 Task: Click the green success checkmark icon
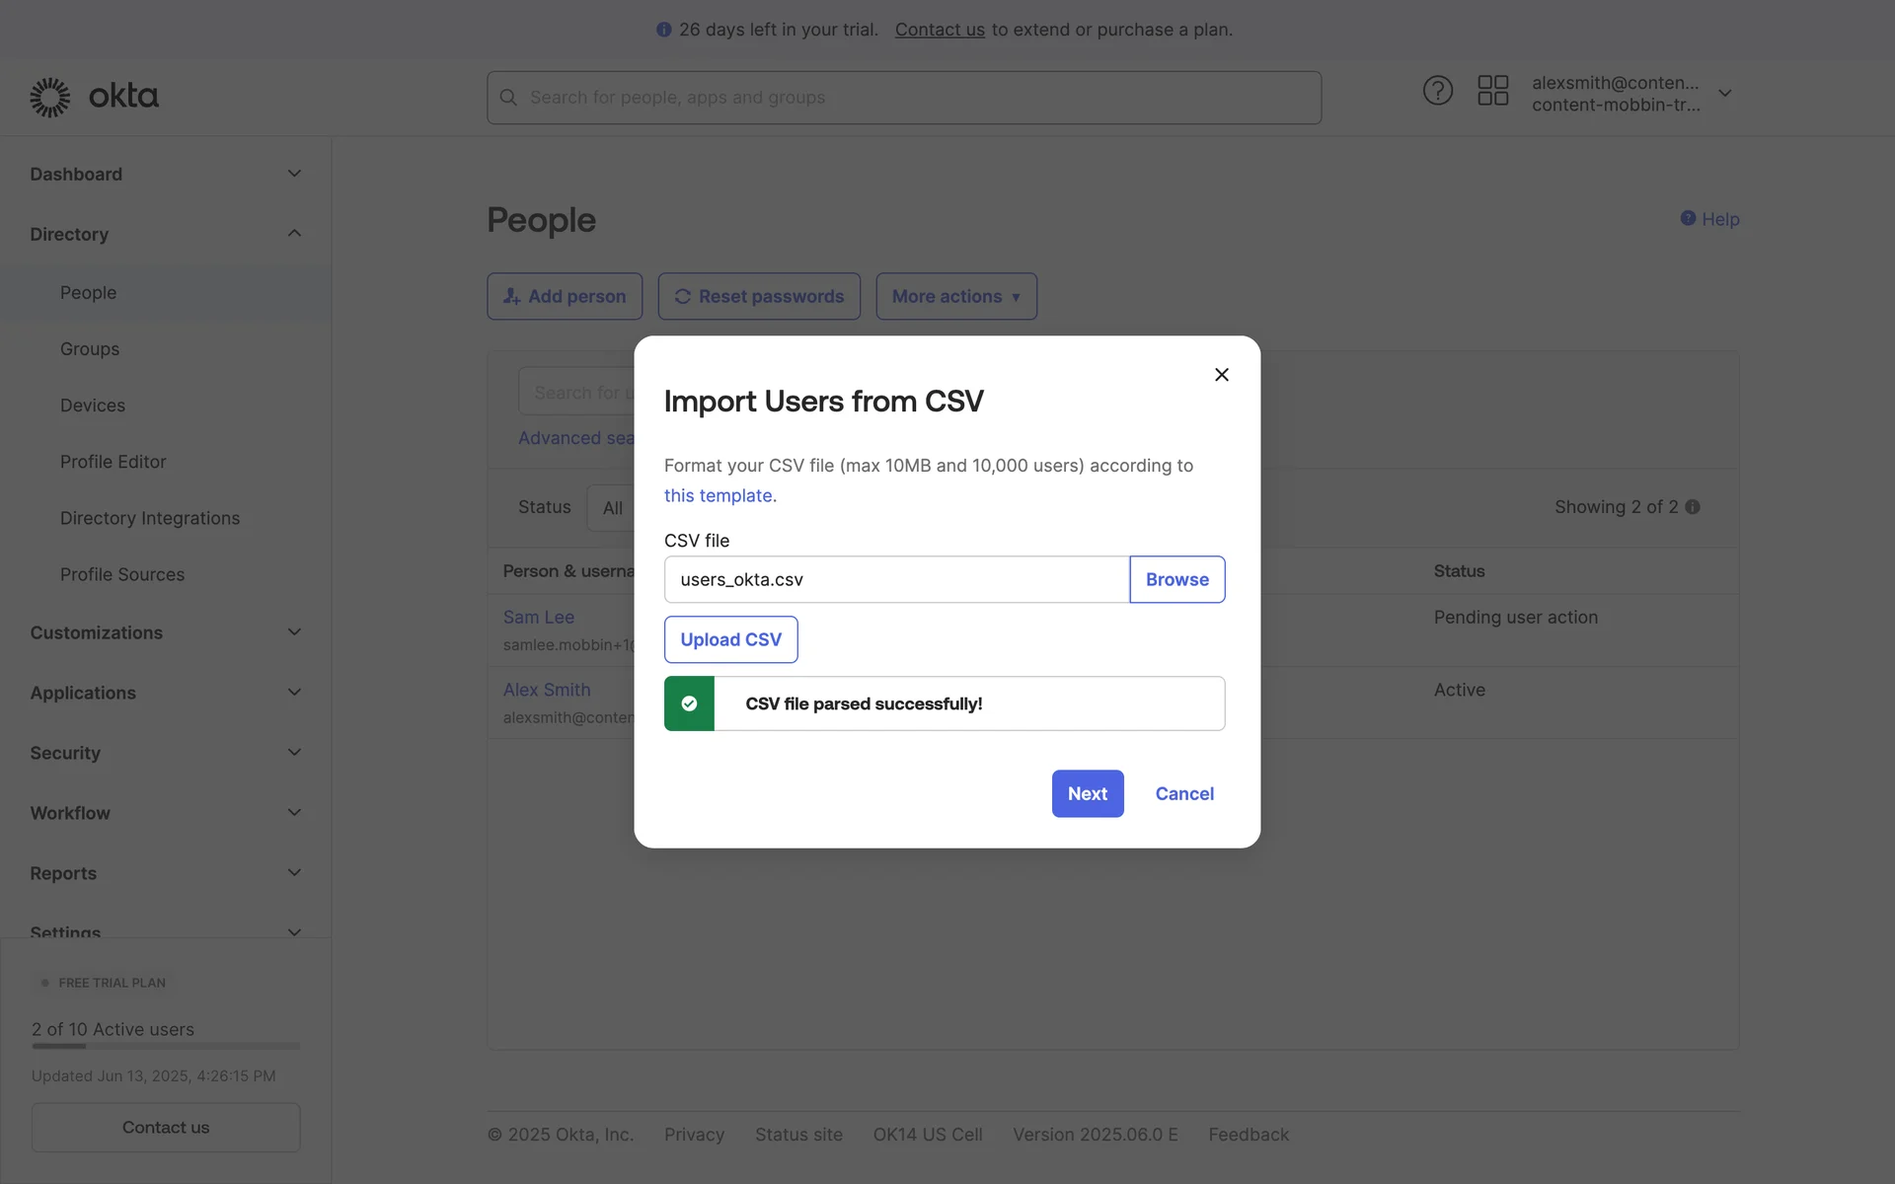pyautogui.click(x=689, y=703)
